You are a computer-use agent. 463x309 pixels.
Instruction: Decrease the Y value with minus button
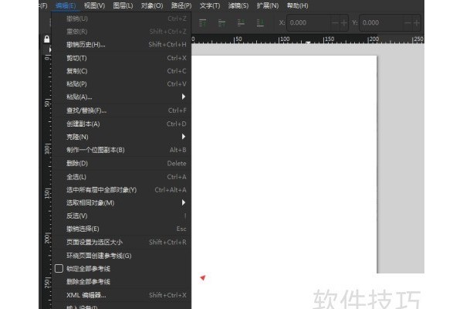[x=407, y=22]
